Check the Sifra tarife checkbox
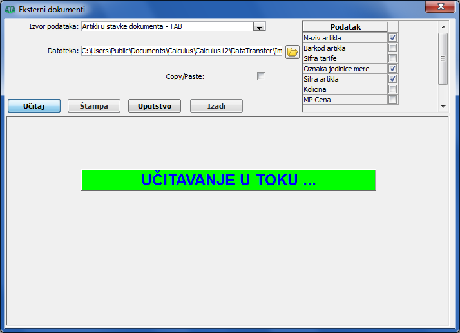The height and width of the screenshot is (333, 460). [x=392, y=59]
